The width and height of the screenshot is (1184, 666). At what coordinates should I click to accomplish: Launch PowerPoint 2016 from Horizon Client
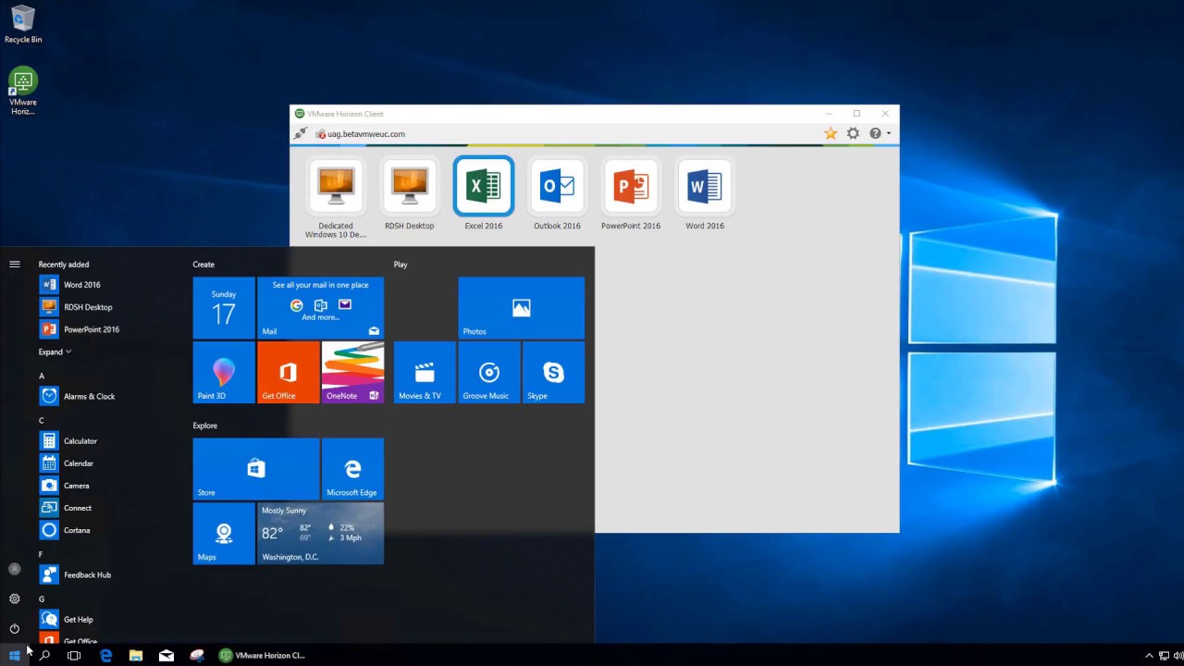click(631, 187)
